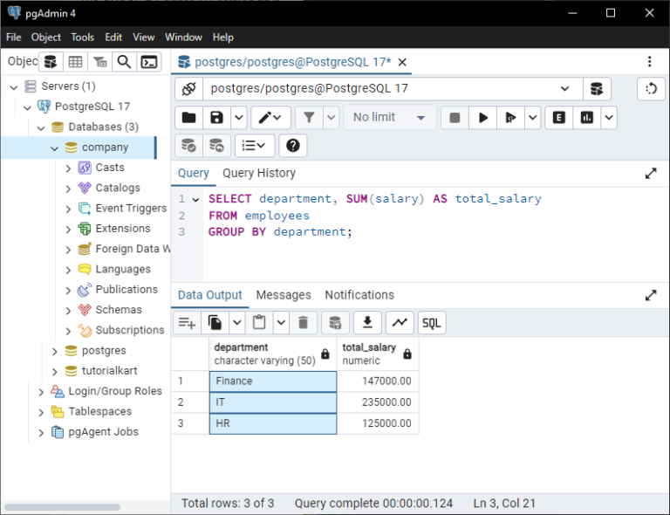This screenshot has height=515, width=670.
Task: Download query results as CSV
Action: [366, 323]
